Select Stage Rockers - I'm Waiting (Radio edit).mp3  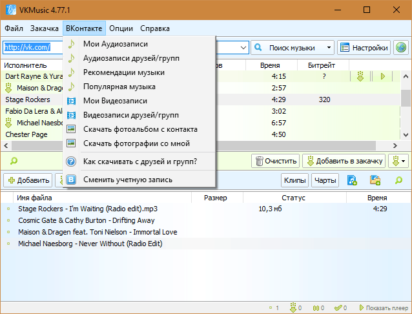(206, 209)
